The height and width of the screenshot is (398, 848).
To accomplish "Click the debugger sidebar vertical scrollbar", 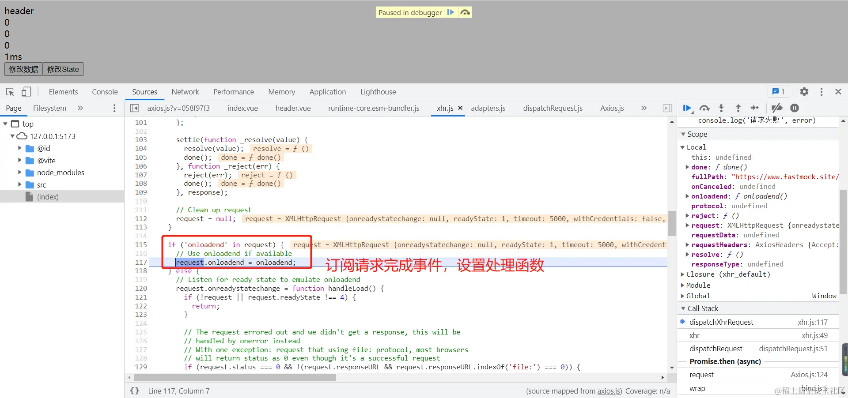I will [x=843, y=242].
